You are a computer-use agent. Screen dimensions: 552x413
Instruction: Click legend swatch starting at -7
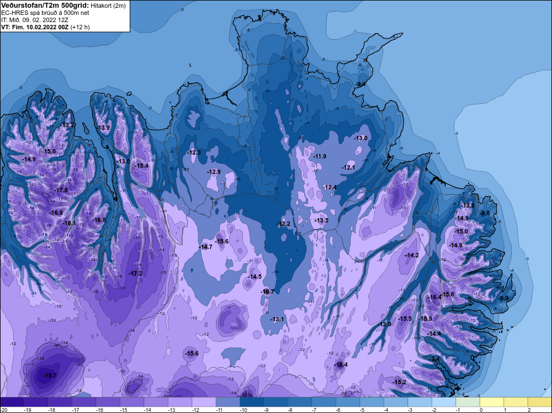324,402
